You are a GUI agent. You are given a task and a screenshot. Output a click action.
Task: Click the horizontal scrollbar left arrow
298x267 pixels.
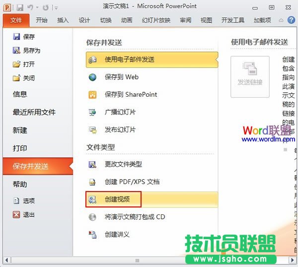tap(7, 260)
